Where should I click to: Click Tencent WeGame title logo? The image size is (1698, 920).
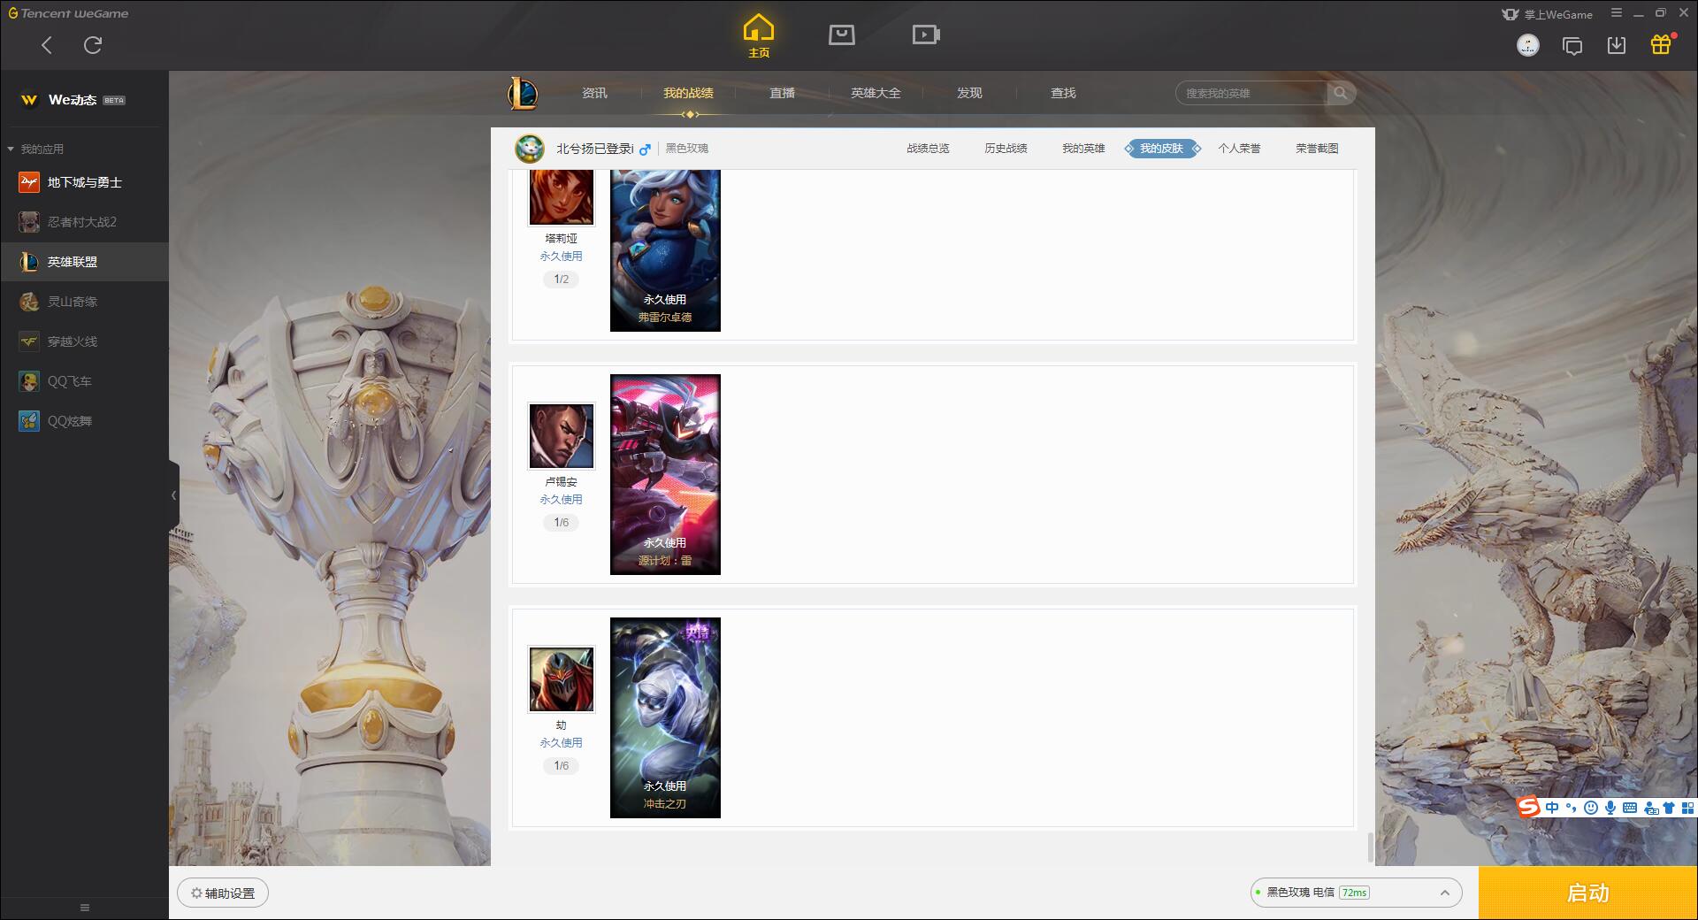point(69,13)
